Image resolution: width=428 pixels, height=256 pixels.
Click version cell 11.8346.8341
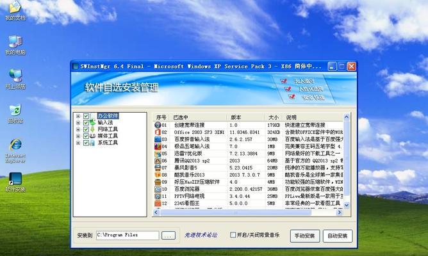point(244,132)
